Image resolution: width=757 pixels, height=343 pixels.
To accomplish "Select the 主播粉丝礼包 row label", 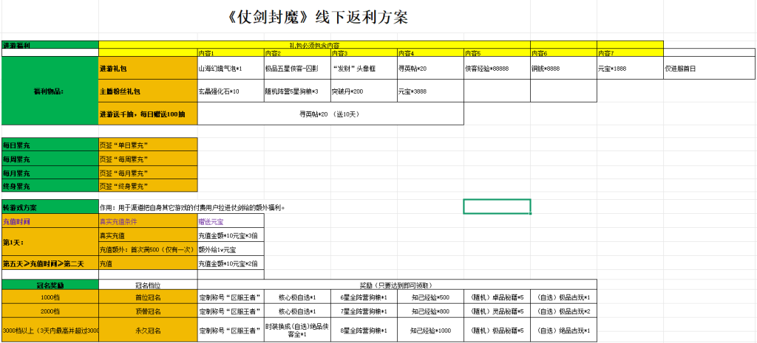I will click(x=148, y=91).
